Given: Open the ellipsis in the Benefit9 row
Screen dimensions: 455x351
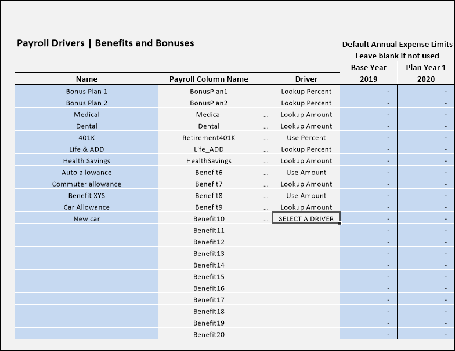Looking at the screenshot, I should 266,207.
